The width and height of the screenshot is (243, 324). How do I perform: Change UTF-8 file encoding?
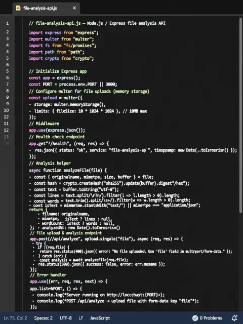[66, 318]
